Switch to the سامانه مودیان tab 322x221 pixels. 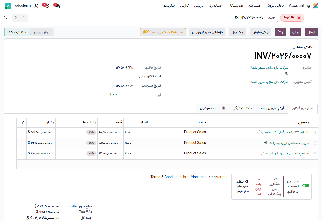[213, 108]
